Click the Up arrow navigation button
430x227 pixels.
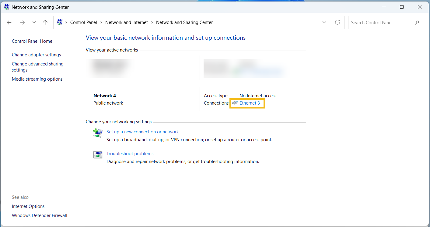45,22
